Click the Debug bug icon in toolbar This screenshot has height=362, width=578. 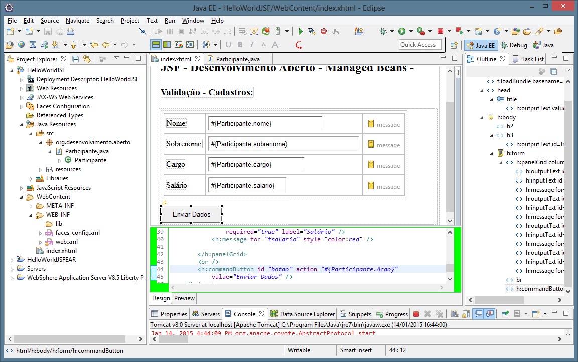pyautogui.click(x=383, y=31)
